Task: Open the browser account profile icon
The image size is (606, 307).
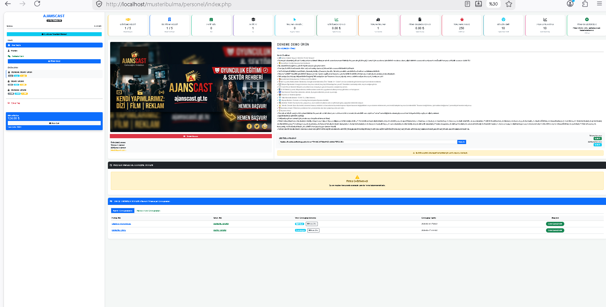Action: [570, 4]
